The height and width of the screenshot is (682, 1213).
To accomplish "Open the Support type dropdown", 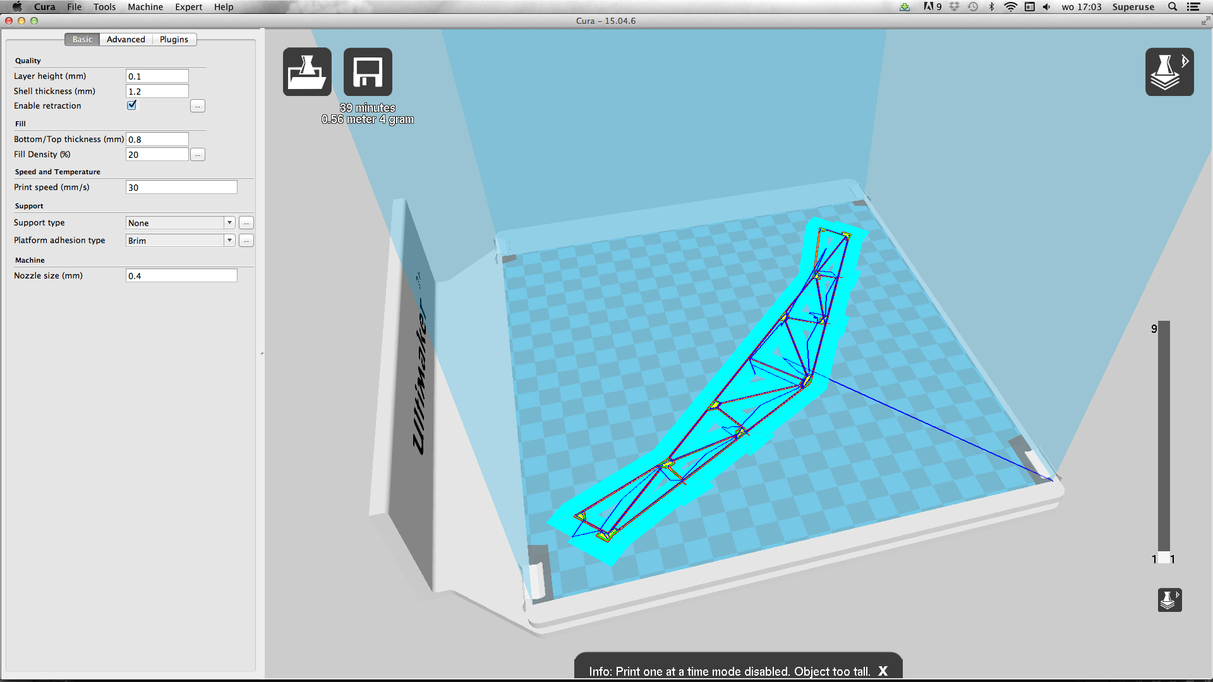I will (x=180, y=223).
